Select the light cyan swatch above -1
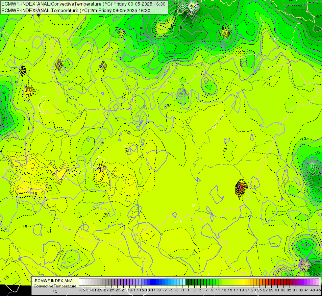The height and width of the screenshot is (296, 322). [181, 282]
